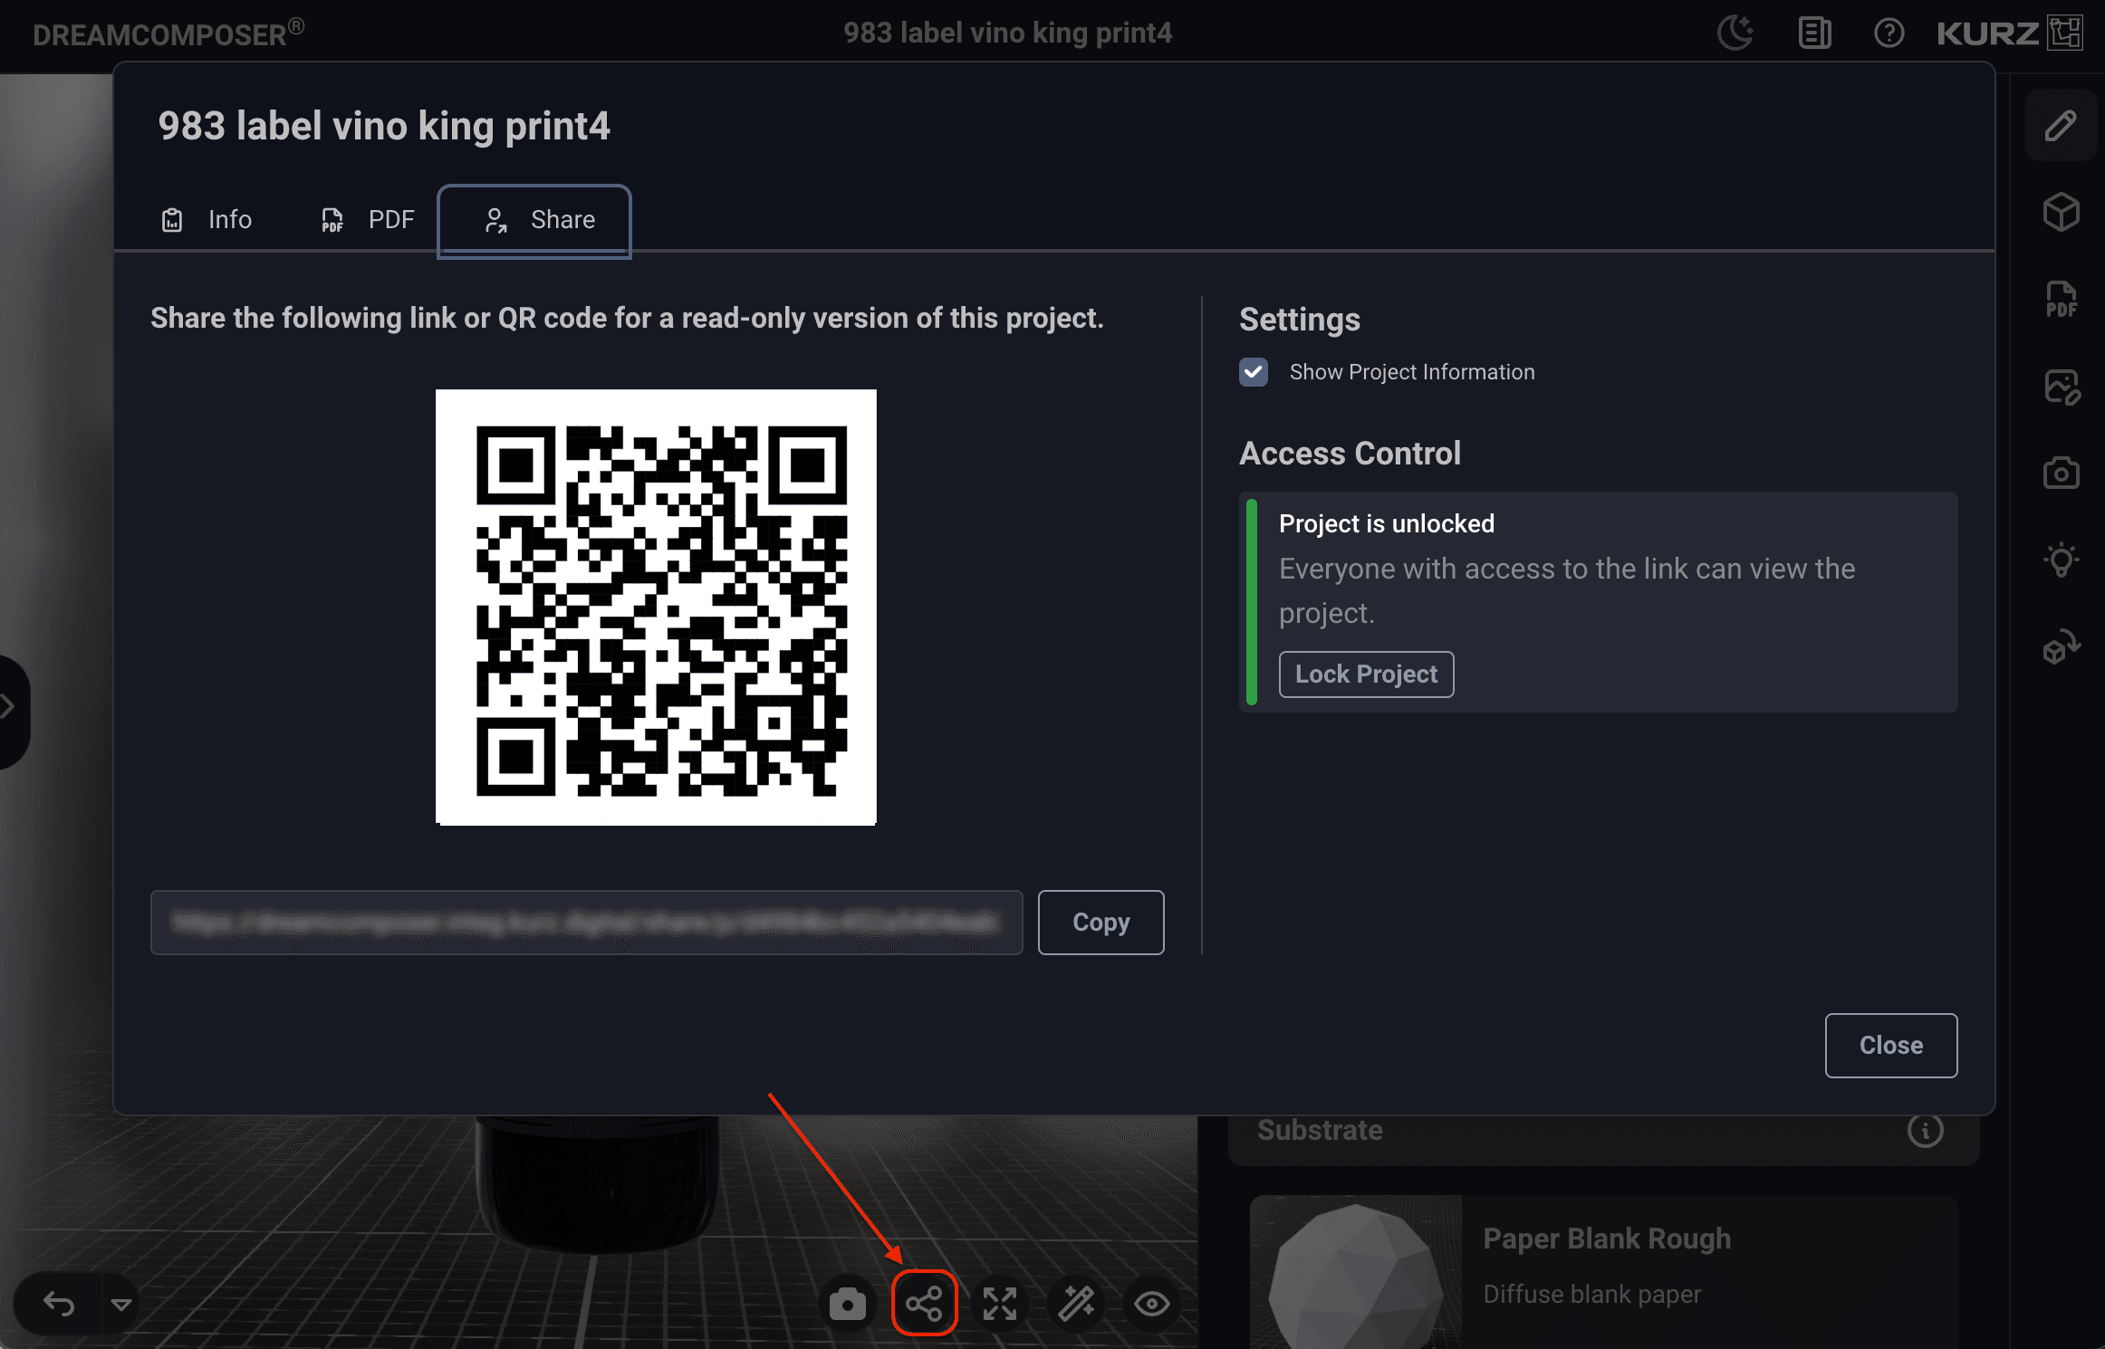Click the QR code image
Image resolution: width=2105 pixels, height=1349 pixels.
coord(656,608)
